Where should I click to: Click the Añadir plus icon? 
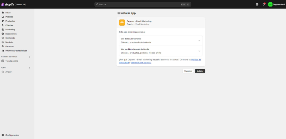pos(3,72)
